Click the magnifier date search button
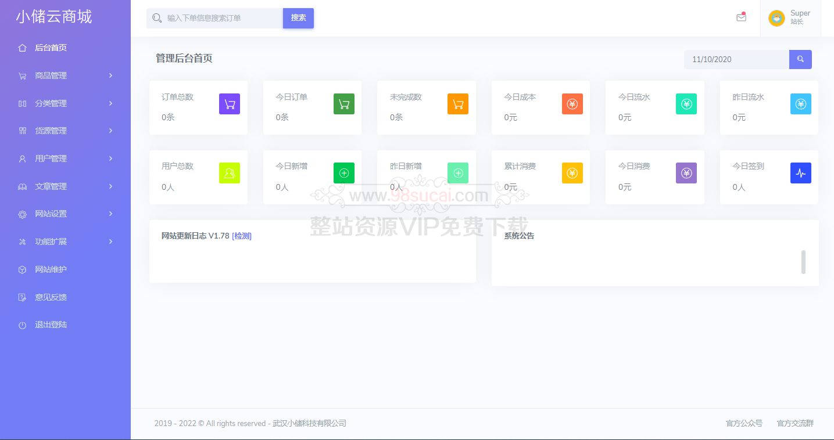 pyautogui.click(x=800, y=59)
